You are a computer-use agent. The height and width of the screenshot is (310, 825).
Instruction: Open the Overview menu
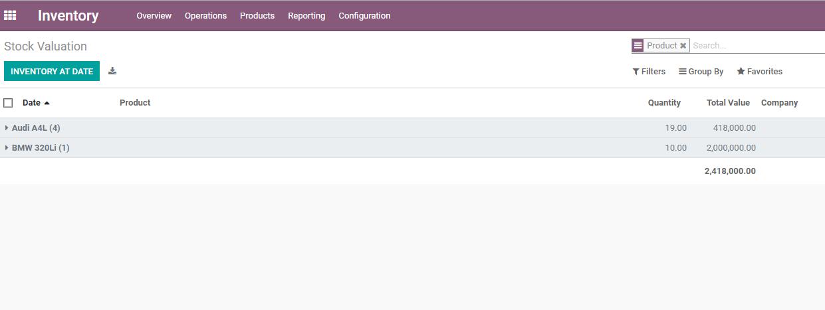[154, 16]
